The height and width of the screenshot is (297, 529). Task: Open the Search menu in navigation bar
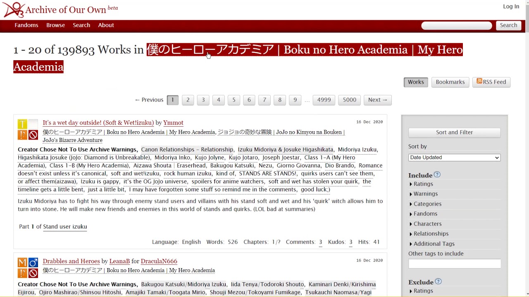tap(81, 25)
